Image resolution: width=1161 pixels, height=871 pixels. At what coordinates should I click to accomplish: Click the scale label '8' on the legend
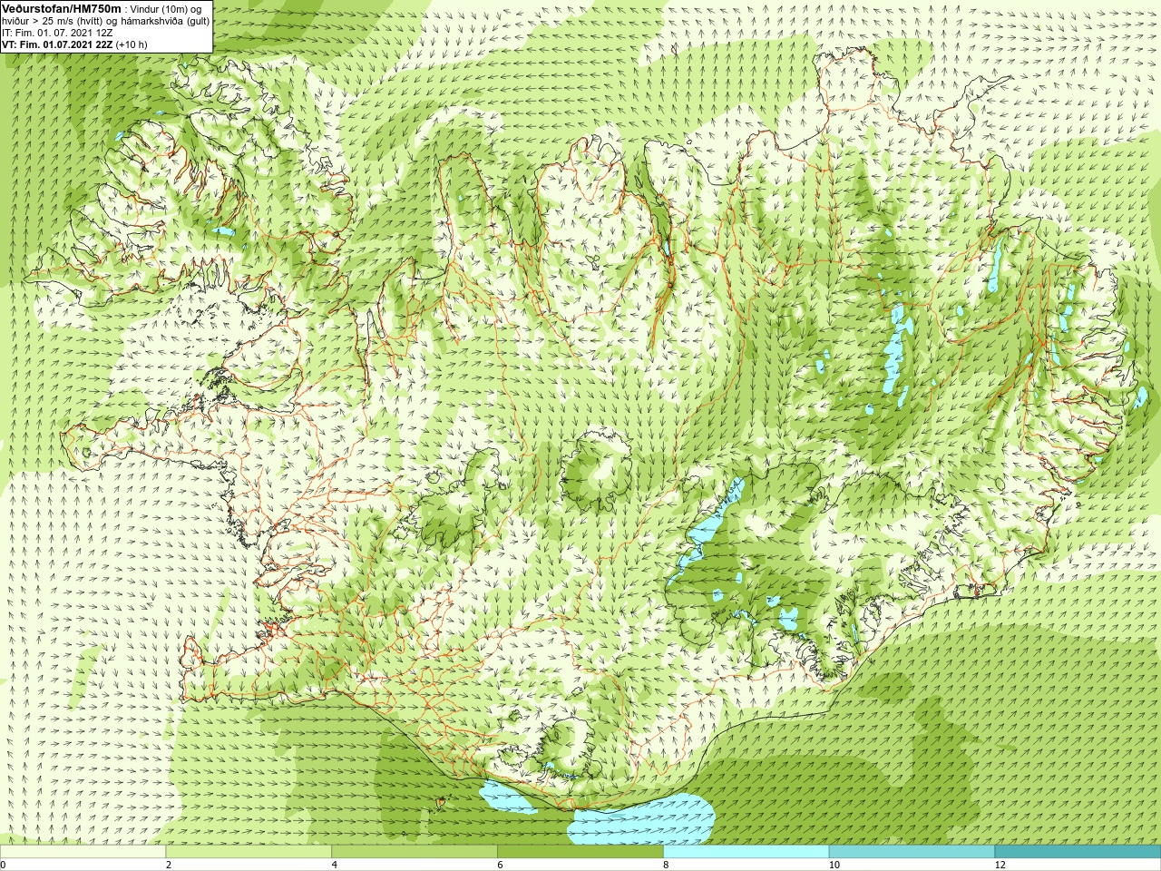tap(666, 865)
